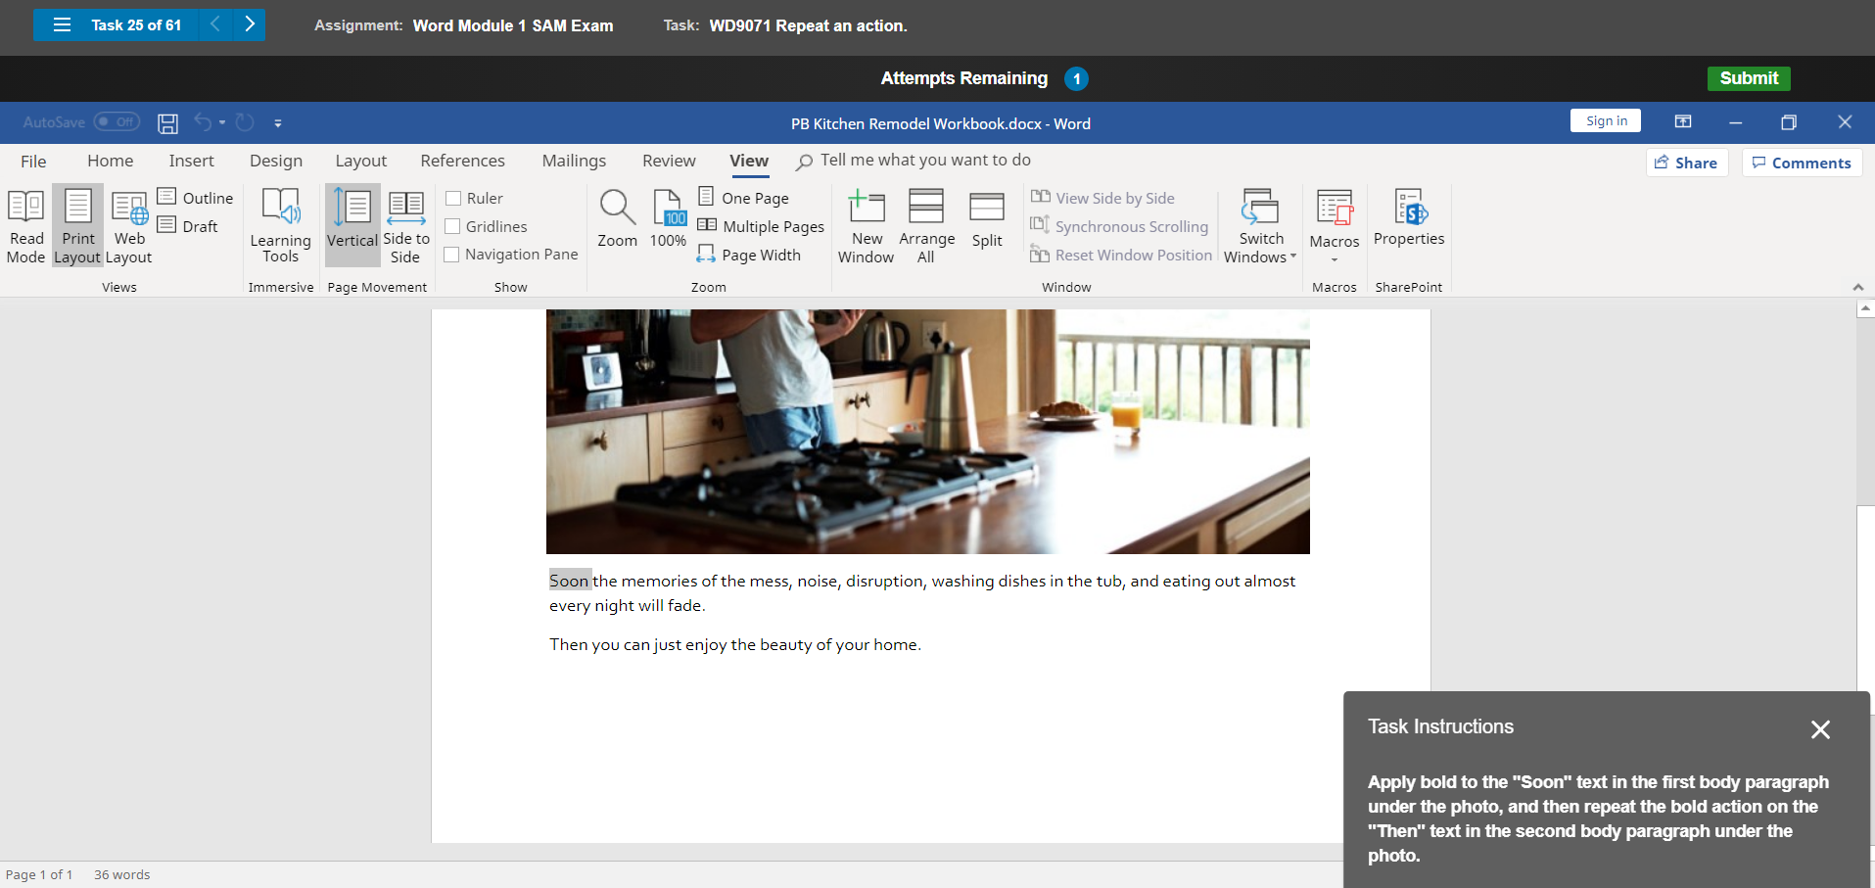Switch to the Review tab

pyautogui.click(x=669, y=161)
